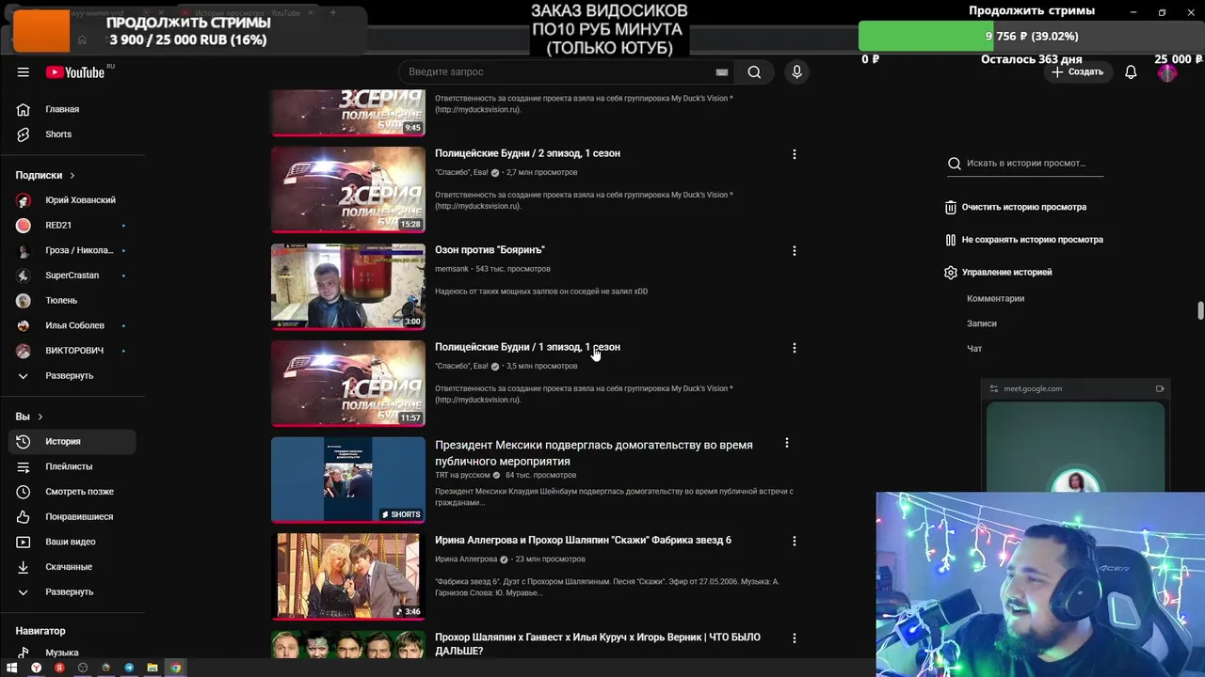
Task: Open Понравившиеся in the sidebar
Action: coord(72,516)
